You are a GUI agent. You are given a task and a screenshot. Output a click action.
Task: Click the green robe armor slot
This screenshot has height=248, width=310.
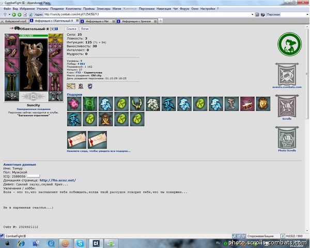point(12,82)
